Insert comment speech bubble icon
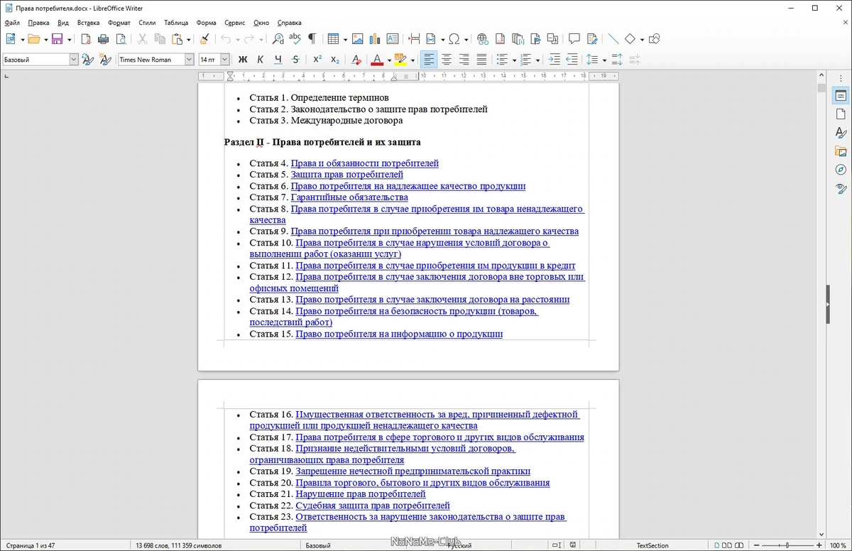This screenshot has height=551, width=852. point(574,39)
